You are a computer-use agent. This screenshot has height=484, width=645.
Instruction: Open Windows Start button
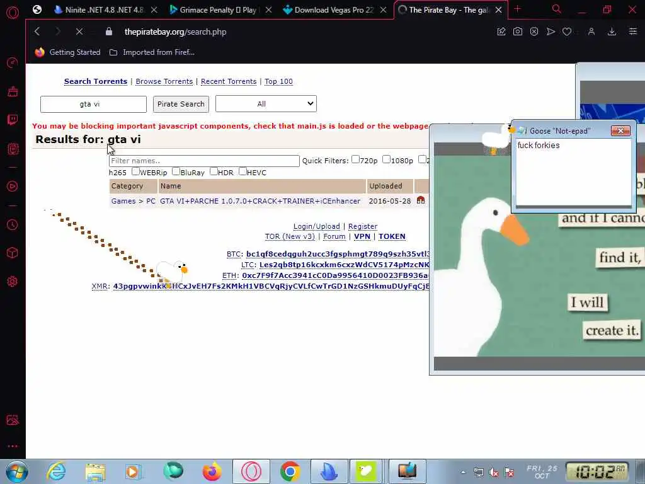pos(16,471)
